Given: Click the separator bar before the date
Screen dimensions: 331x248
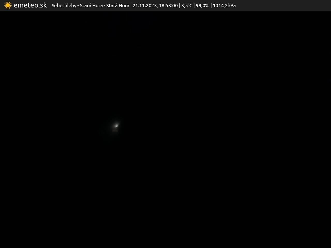Looking at the screenshot, I should (x=131, y=6).
